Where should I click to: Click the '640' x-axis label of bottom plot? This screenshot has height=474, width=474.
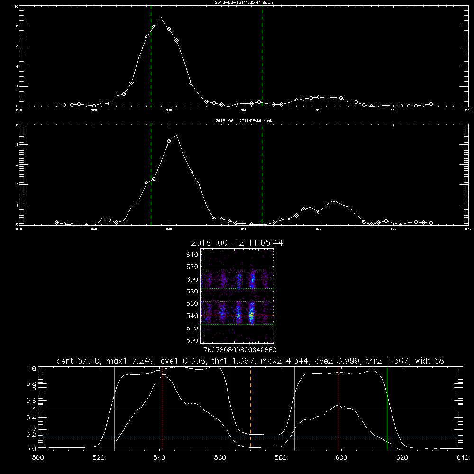[463, 458]
